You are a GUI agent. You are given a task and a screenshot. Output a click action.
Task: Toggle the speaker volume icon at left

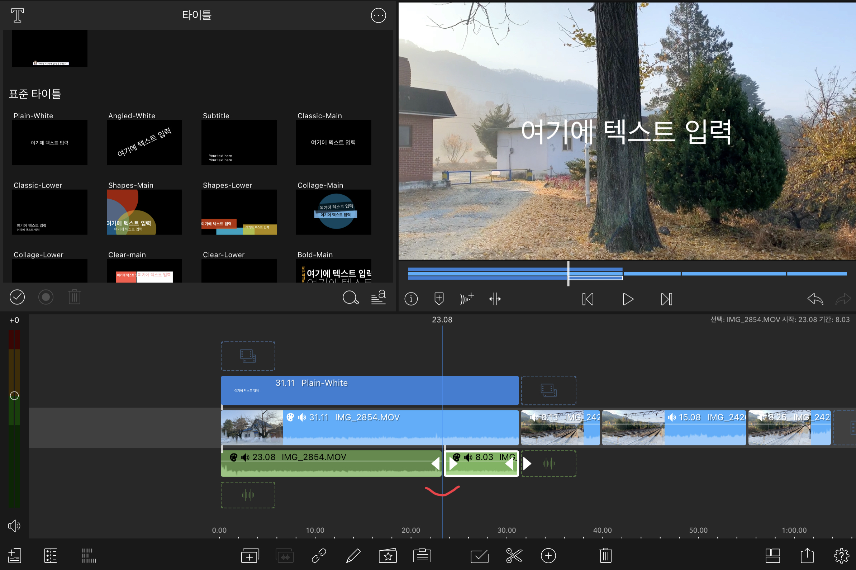14,526
